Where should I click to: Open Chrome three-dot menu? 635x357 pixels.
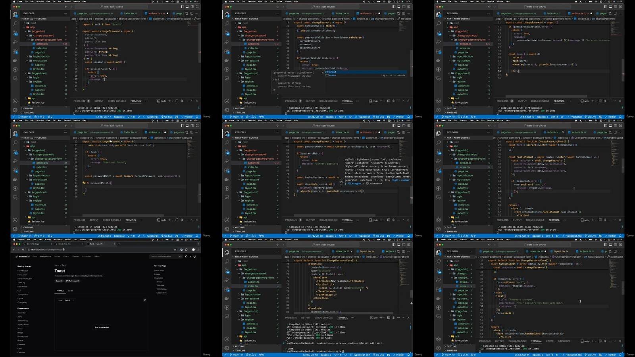click(198, 250)
